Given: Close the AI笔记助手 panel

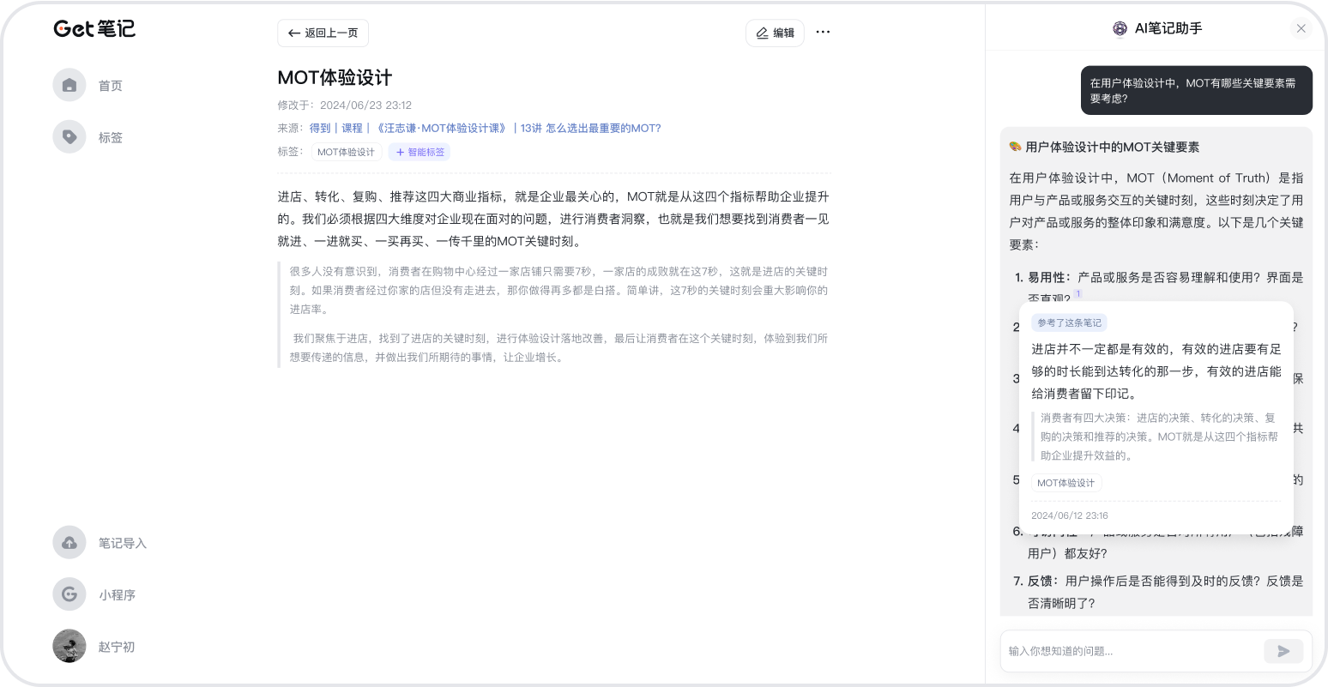Looking at the screenshot, I should (x=1301, y=28).
